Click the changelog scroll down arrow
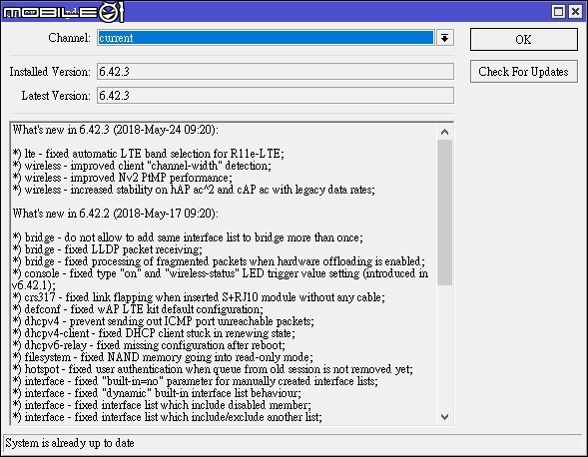 [x=445, y=417]
